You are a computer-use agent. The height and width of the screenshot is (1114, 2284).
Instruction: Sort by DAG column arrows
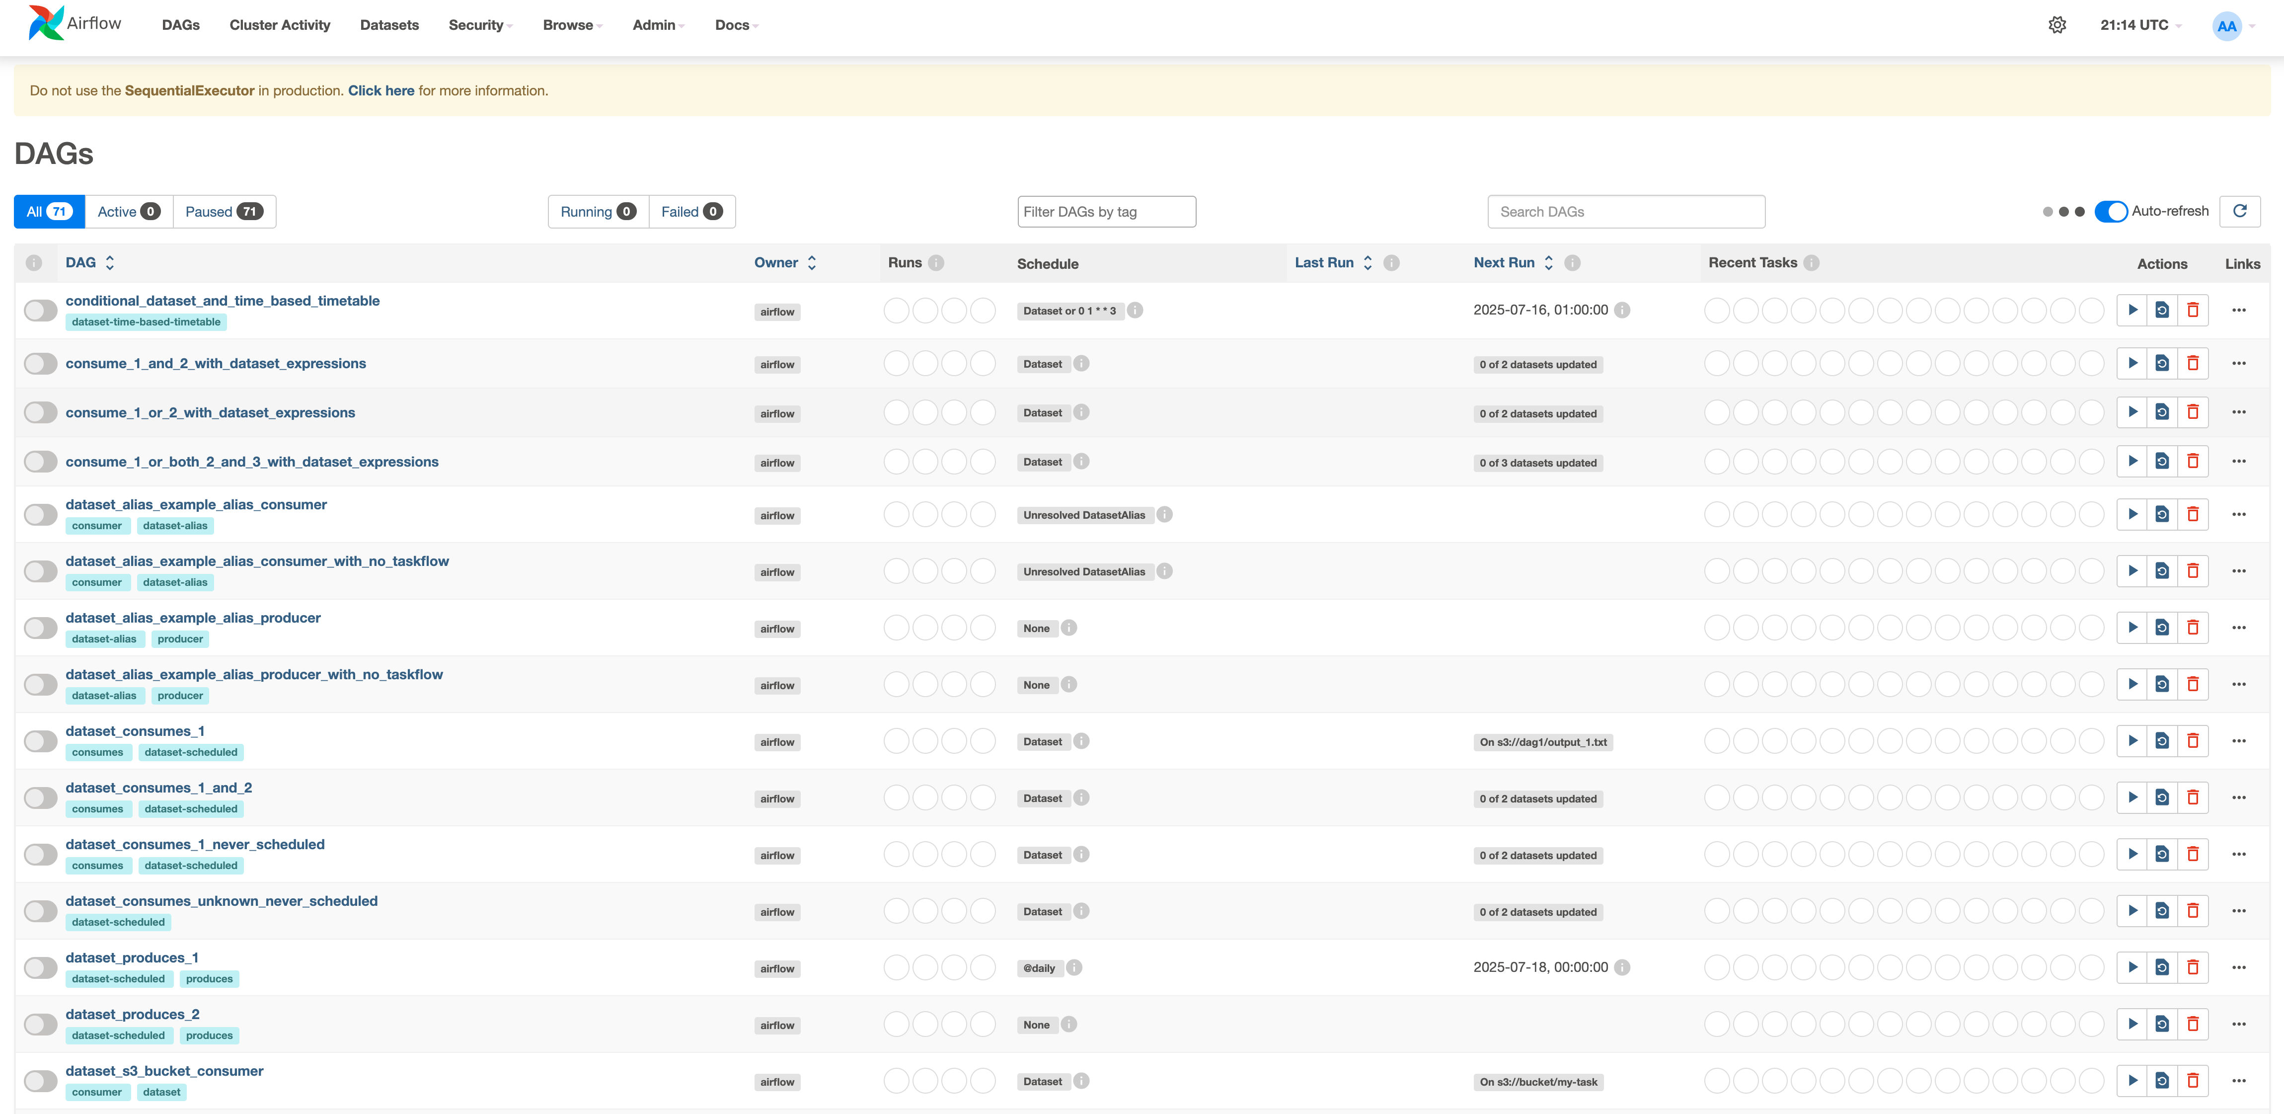point(110,262)
